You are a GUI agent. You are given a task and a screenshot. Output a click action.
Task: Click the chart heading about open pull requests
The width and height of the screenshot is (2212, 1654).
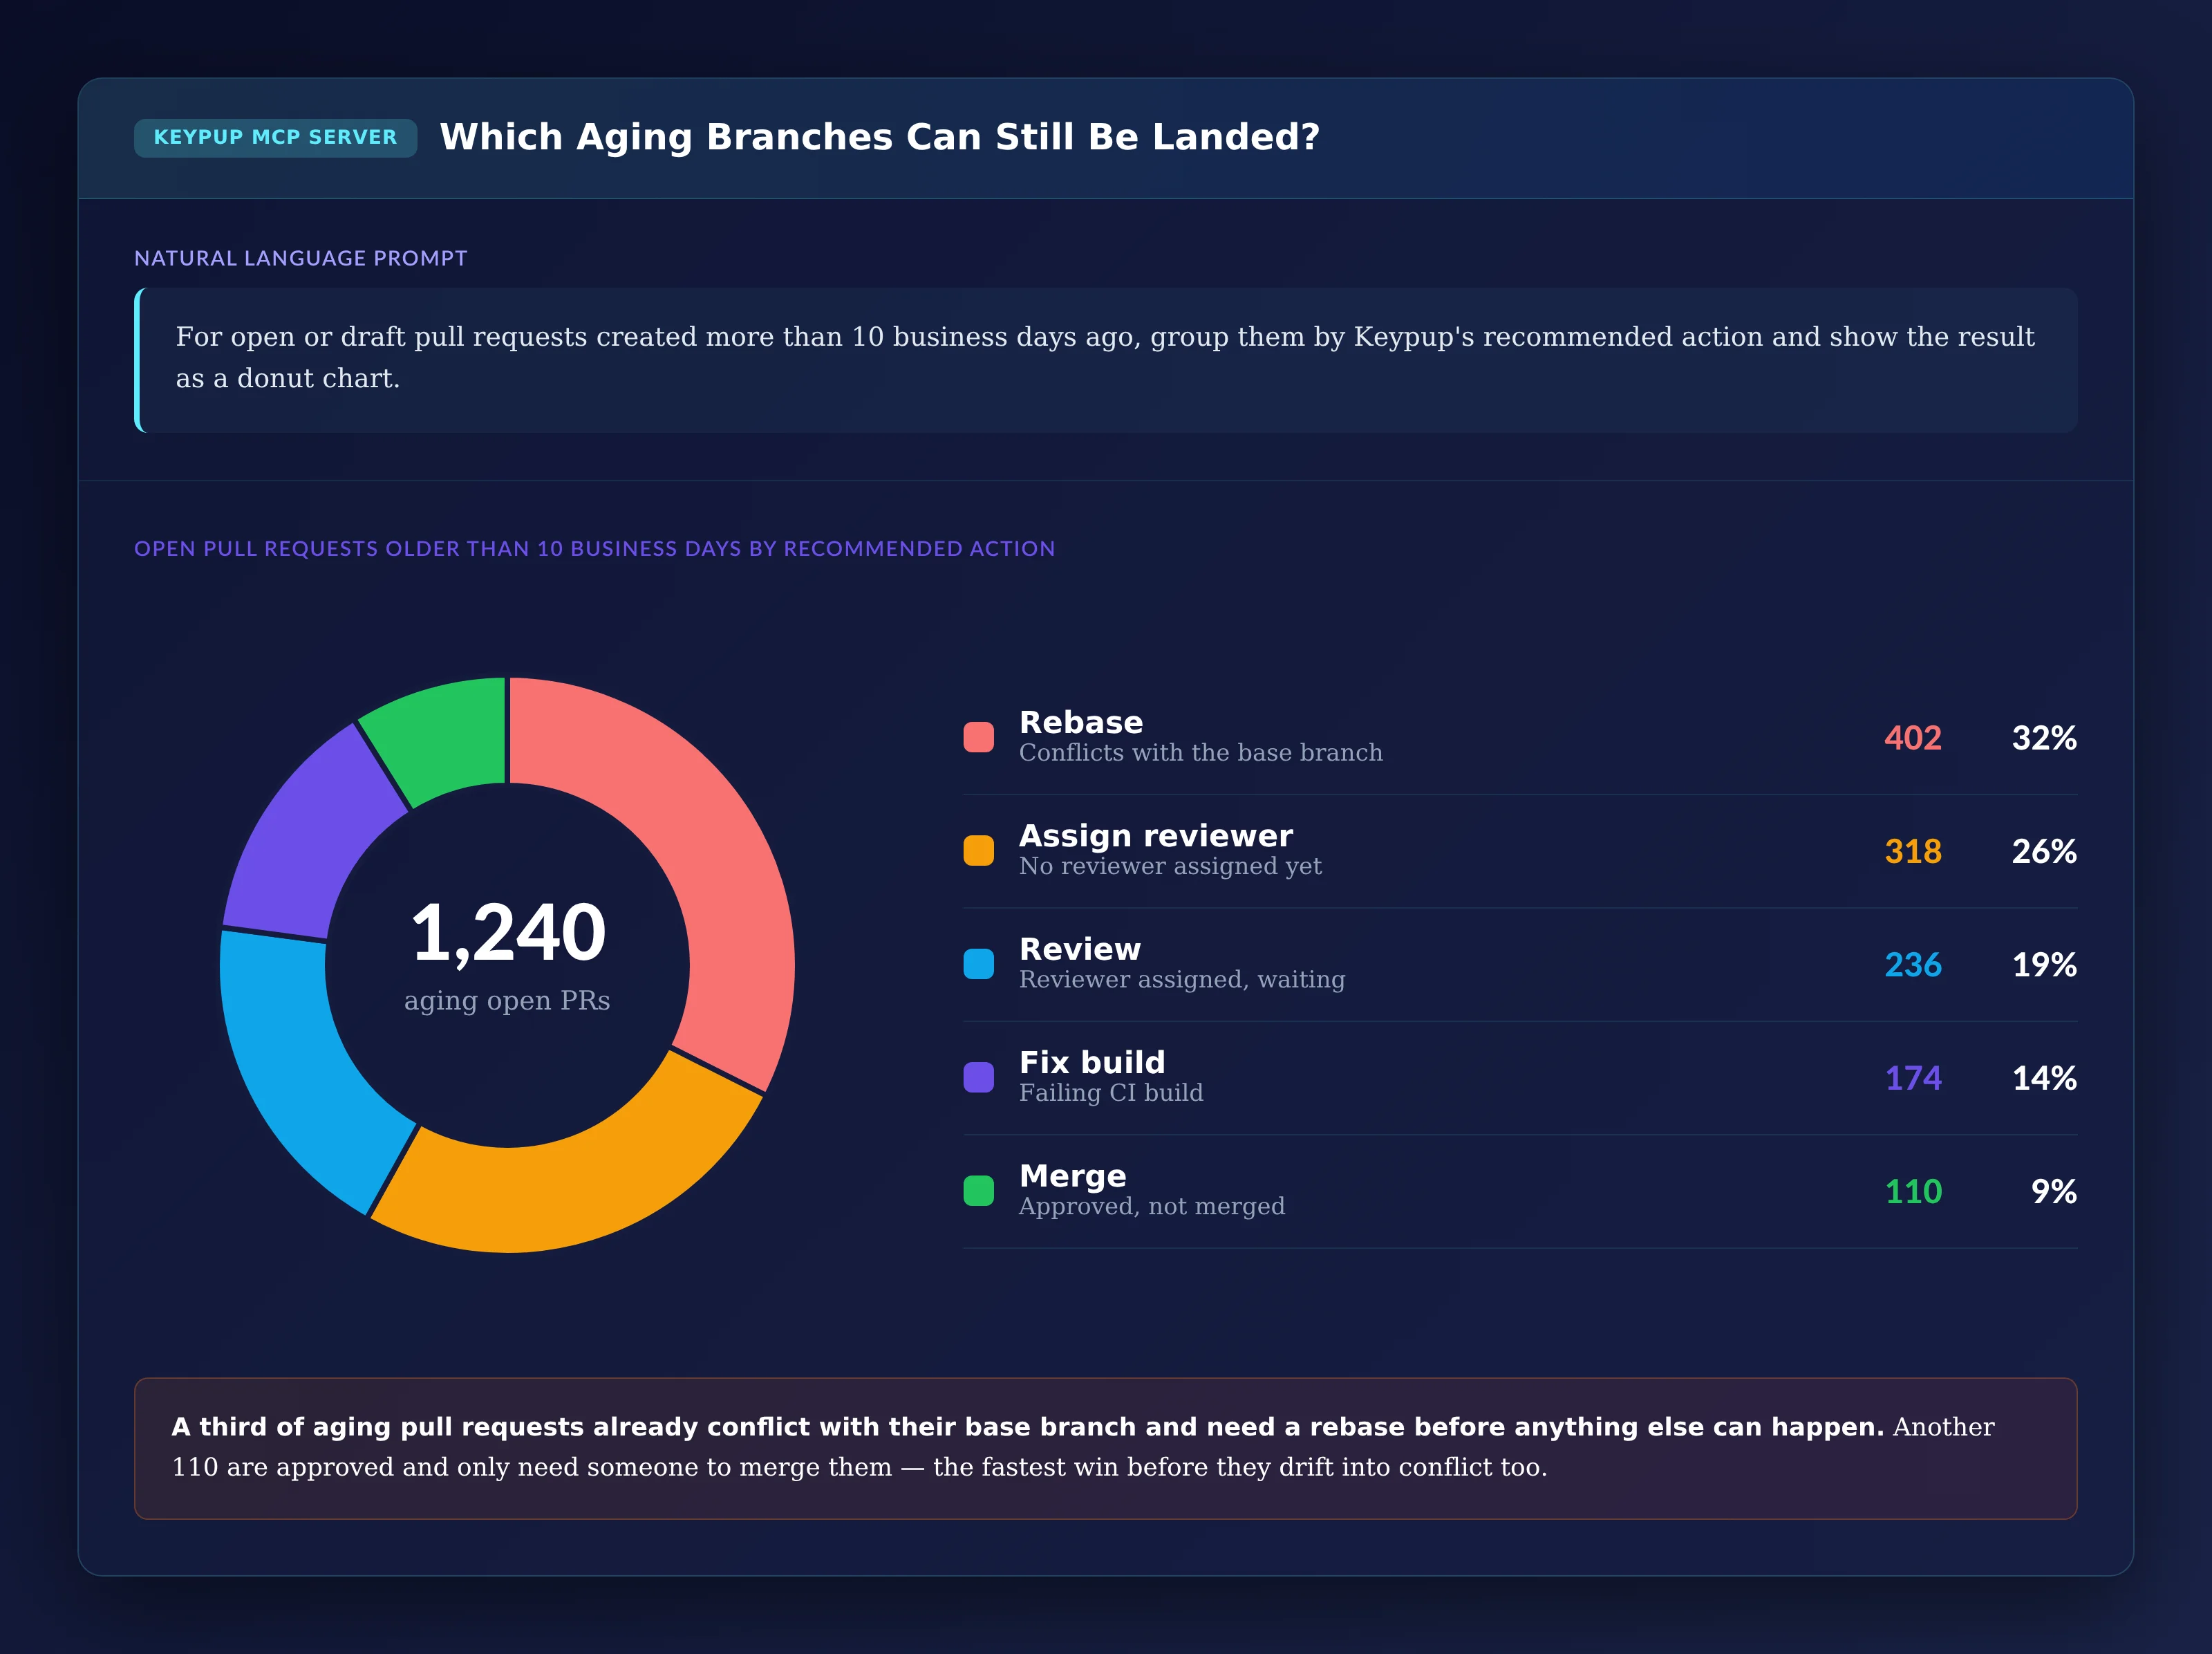[x=595, y=548]
